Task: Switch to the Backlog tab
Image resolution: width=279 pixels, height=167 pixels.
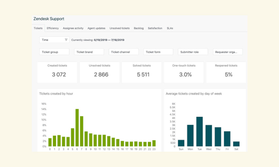Action: [139, 28]
